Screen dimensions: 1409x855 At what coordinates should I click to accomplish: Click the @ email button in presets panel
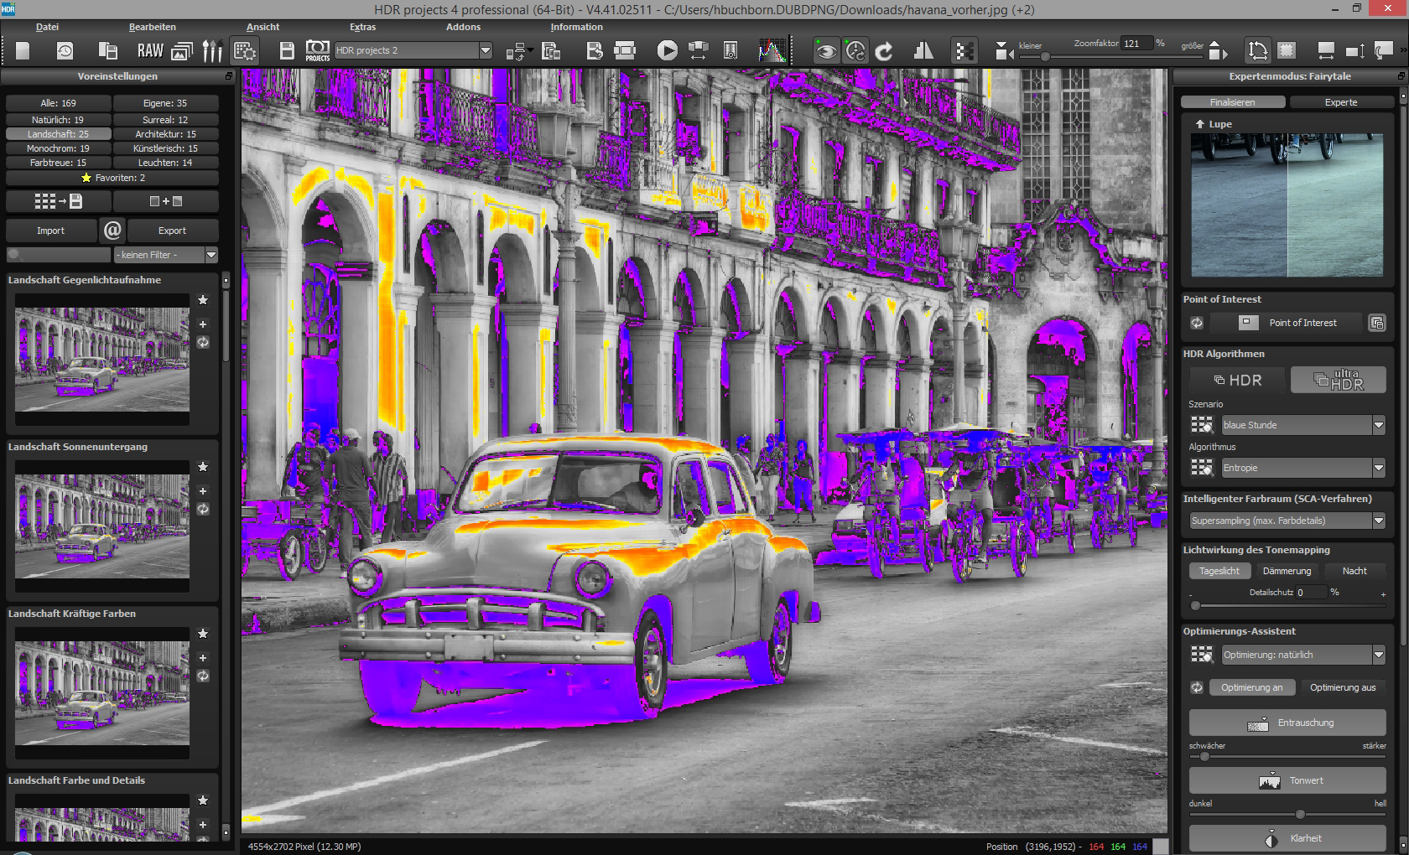pos(112,230)
